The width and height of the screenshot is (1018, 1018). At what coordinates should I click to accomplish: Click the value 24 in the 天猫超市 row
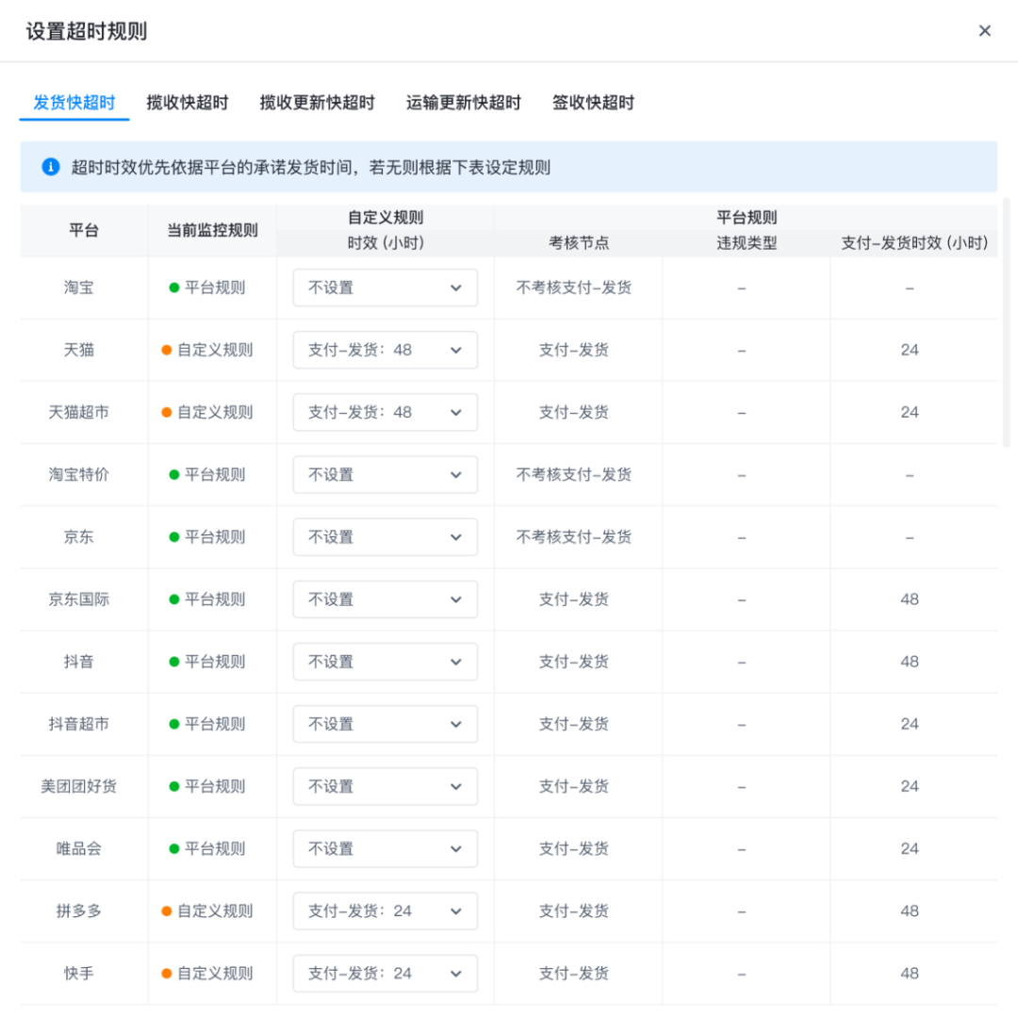coord(910,412)
